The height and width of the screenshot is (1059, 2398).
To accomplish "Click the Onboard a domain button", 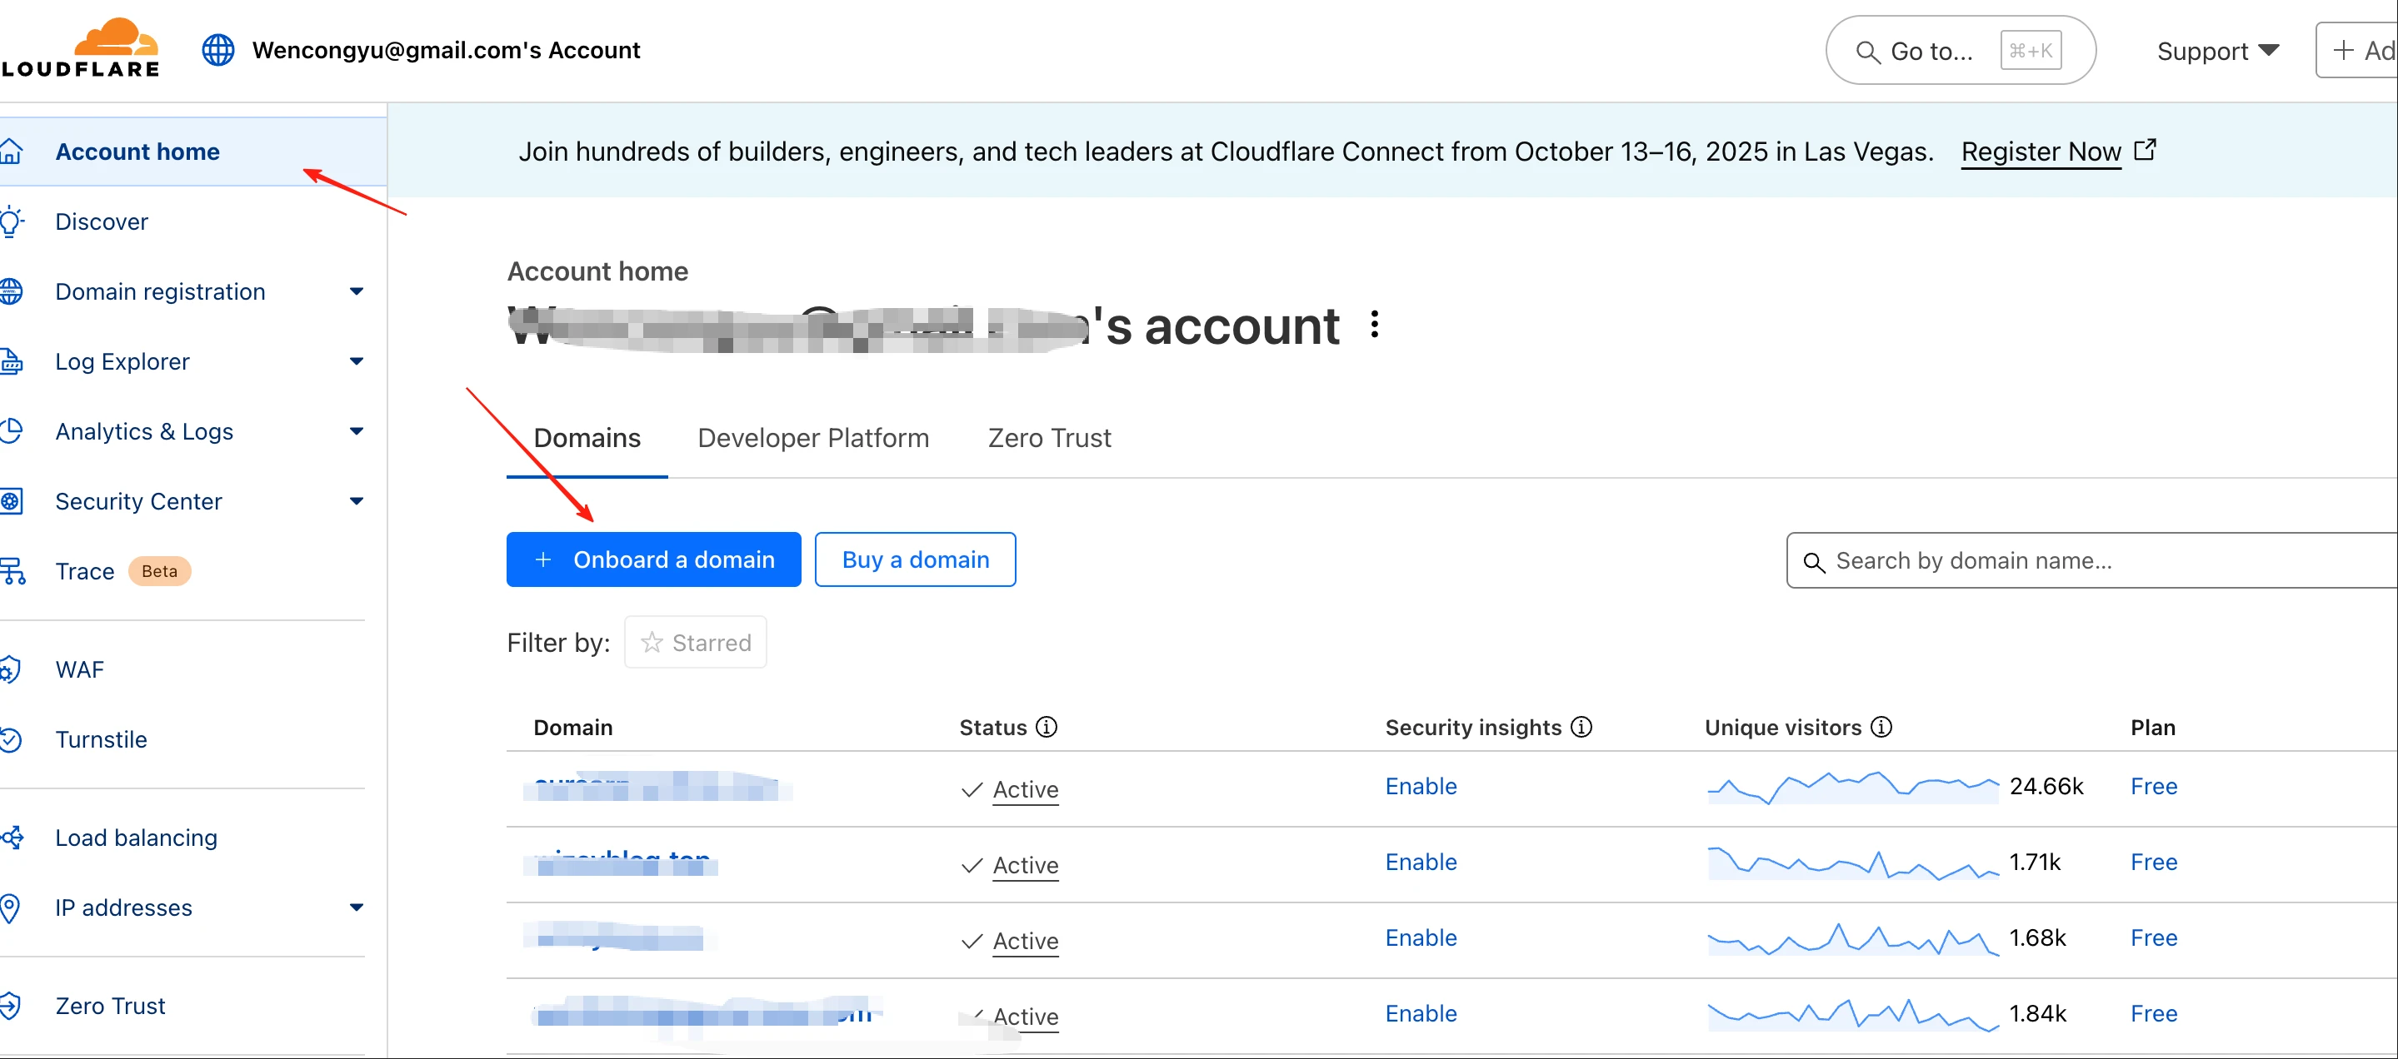I will coord(653,559).
